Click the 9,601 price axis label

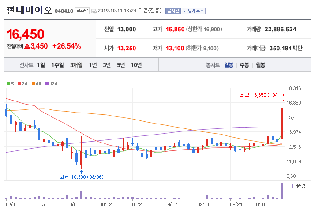pyautogui.click(x=292, y=176)
